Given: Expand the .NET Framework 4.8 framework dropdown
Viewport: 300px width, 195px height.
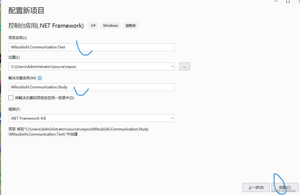Looking at the screenshot, I should (172, 118).
